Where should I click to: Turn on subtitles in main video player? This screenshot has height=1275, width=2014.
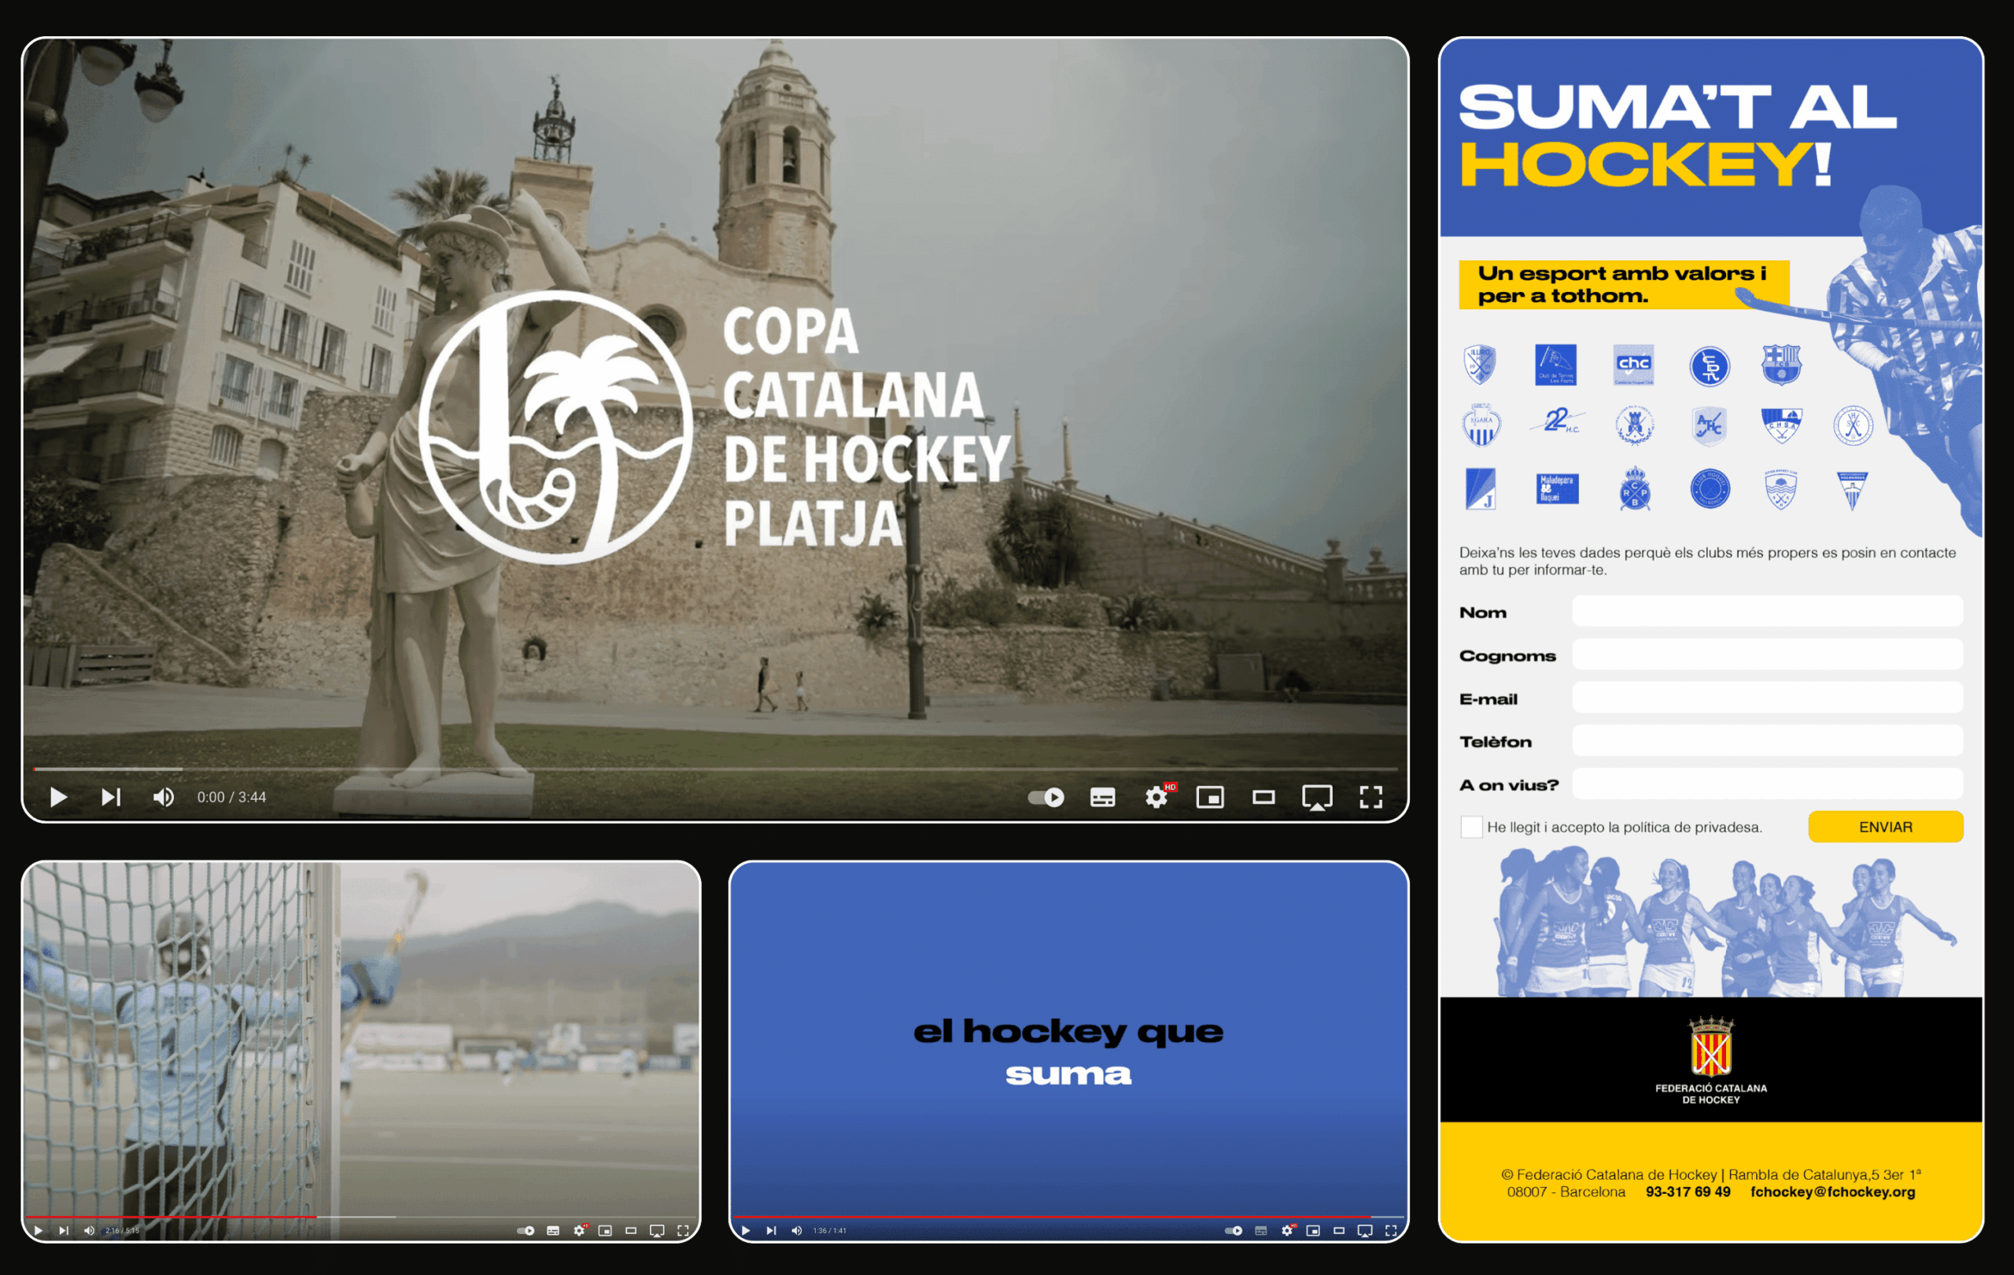coord(1102,797)
